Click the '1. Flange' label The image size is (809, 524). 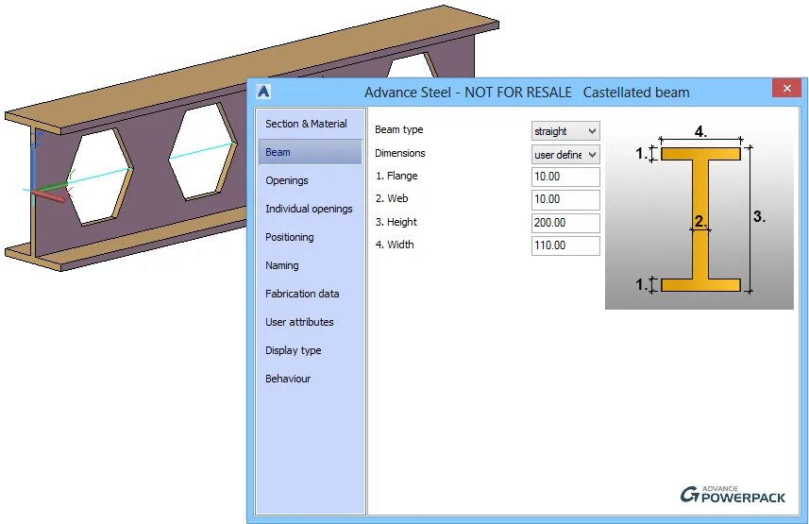[x=396, y=176]
